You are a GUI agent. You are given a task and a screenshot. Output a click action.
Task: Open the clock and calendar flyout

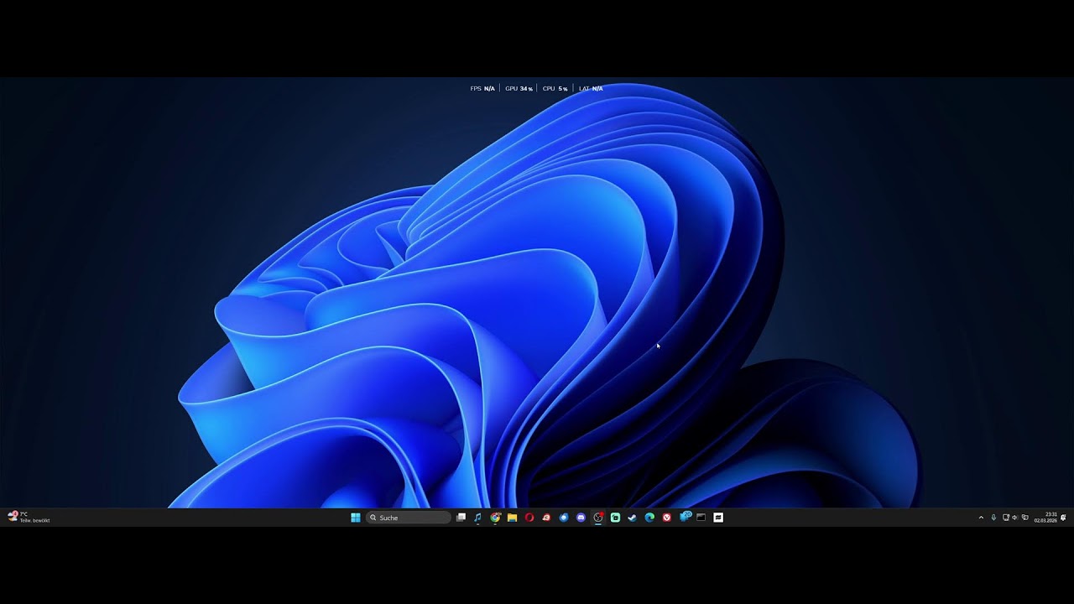pyautogui.click(x=1045, y=518)
